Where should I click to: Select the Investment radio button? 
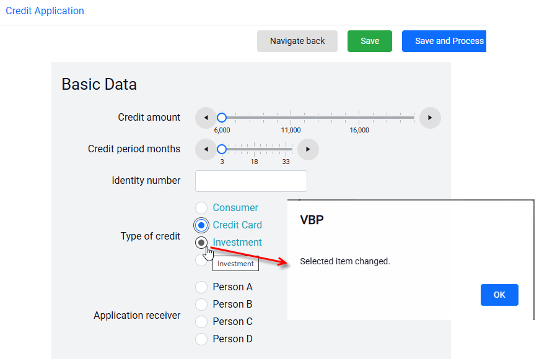[x=201, y=243]
